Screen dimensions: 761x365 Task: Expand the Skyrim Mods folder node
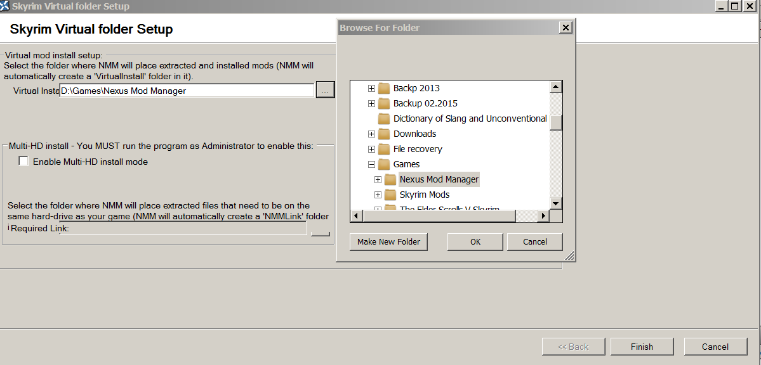pyautogui.click(x=378, y=195)
